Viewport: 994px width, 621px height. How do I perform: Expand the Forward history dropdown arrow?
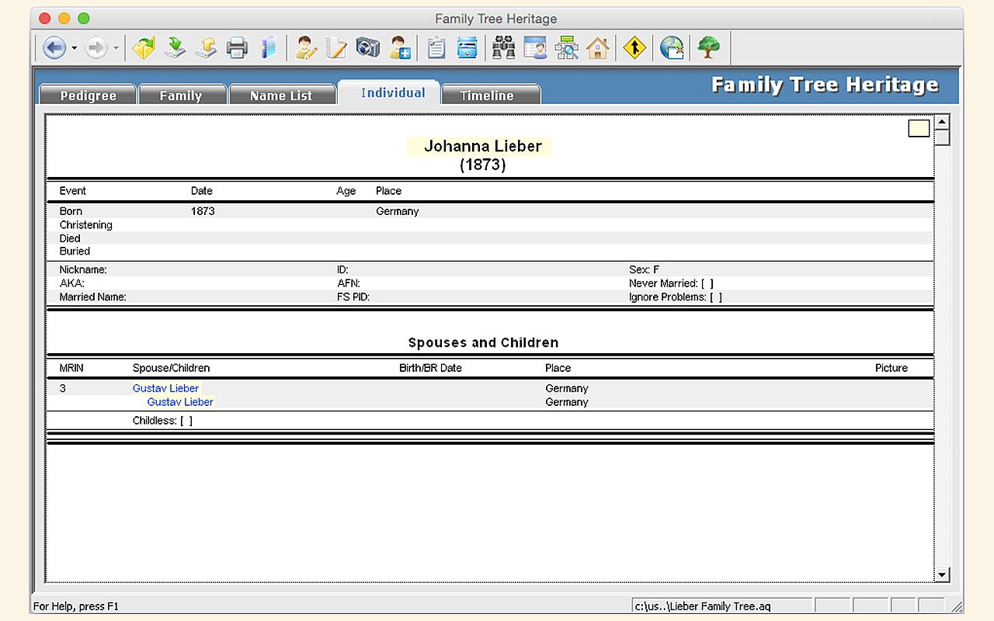(x=116, y=49)
